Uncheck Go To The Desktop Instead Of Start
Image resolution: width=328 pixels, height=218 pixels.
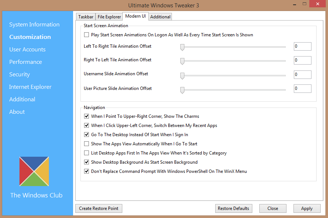(x=86, y=135)
